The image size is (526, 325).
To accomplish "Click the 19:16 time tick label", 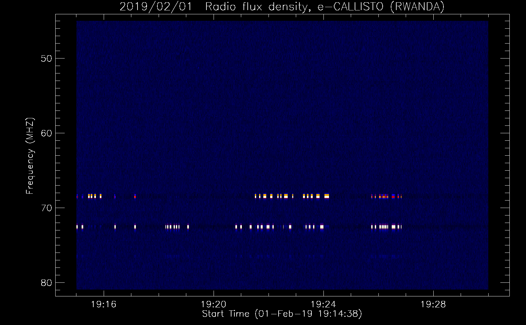I will (x=103, y=305).
